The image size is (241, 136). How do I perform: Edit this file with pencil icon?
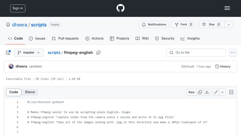tap(216, 92)
